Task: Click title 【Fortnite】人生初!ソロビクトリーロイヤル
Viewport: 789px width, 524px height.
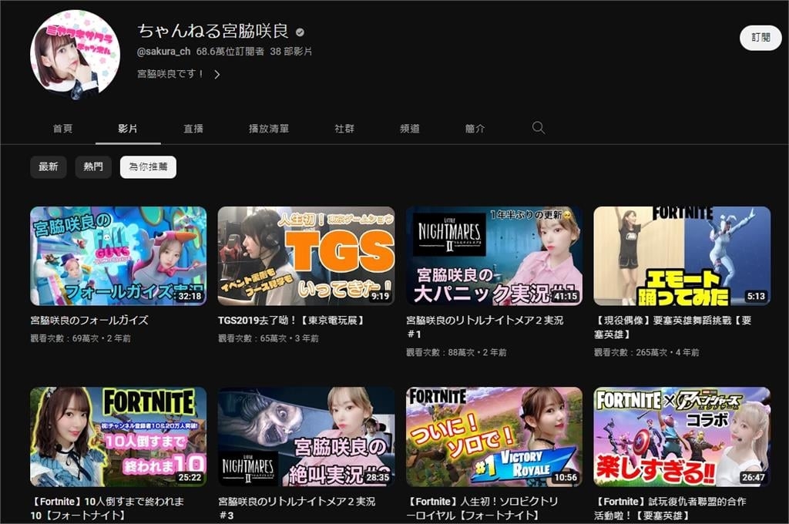Action: (482, 508)
